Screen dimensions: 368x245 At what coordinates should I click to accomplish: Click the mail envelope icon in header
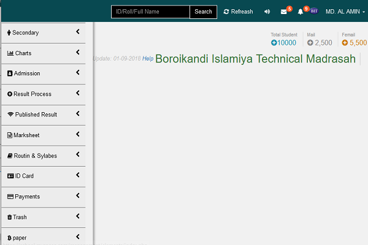coord(283,12)
